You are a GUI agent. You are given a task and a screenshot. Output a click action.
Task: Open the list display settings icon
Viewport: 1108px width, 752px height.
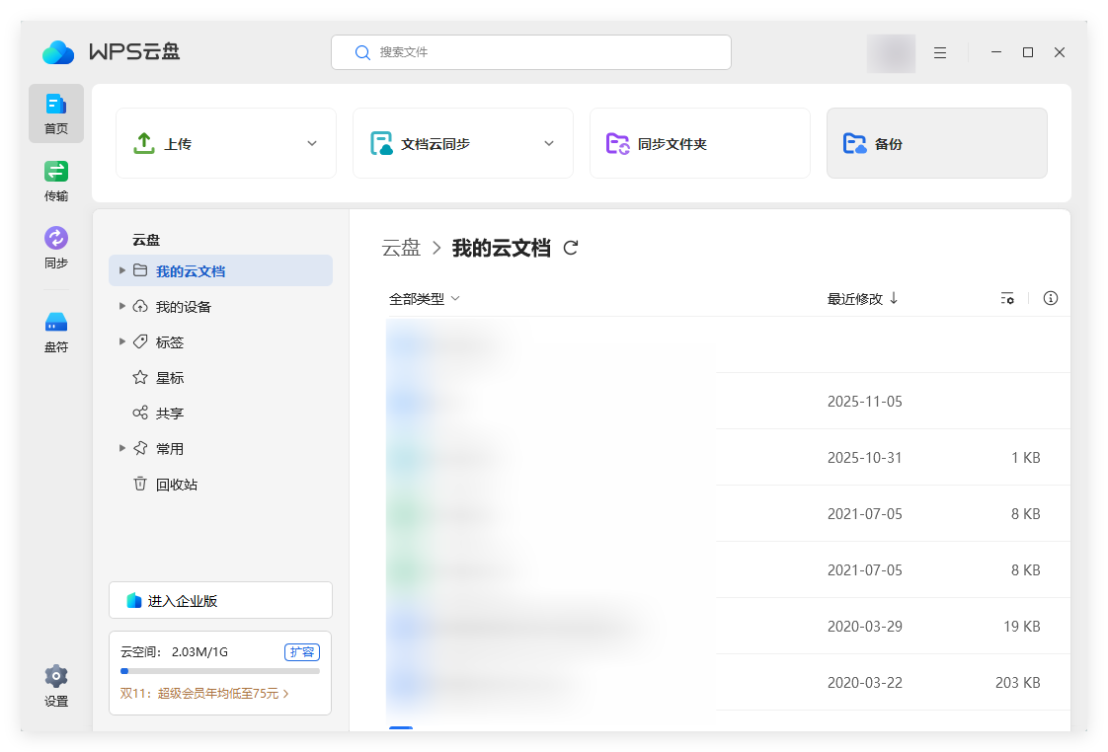click(x=1007, y=297)
